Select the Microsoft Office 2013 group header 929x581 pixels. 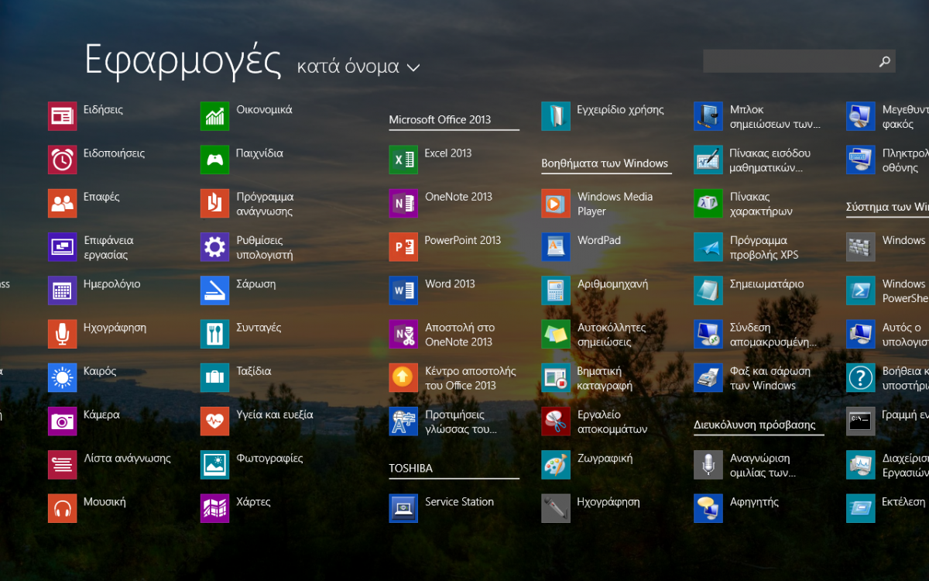click(x=440, y=119)
